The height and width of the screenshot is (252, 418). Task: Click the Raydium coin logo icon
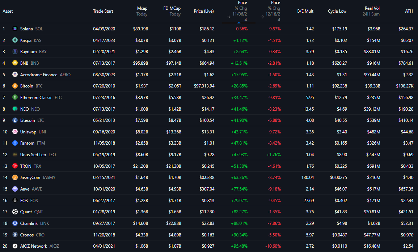tap(15, 51)
